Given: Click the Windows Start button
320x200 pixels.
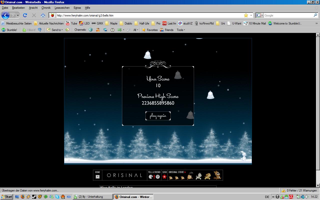Looking at the screenshot, I should pos(7,197).
